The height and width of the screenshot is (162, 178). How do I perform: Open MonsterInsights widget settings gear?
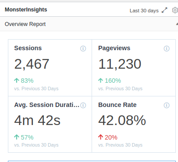pyautogui.click(x=175, y=10)
